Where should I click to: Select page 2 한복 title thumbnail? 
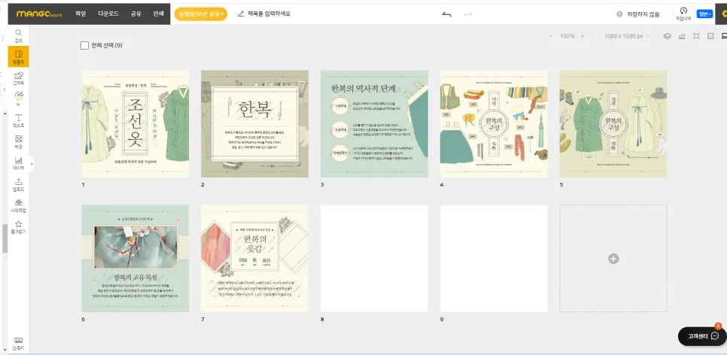coord(254,124)
